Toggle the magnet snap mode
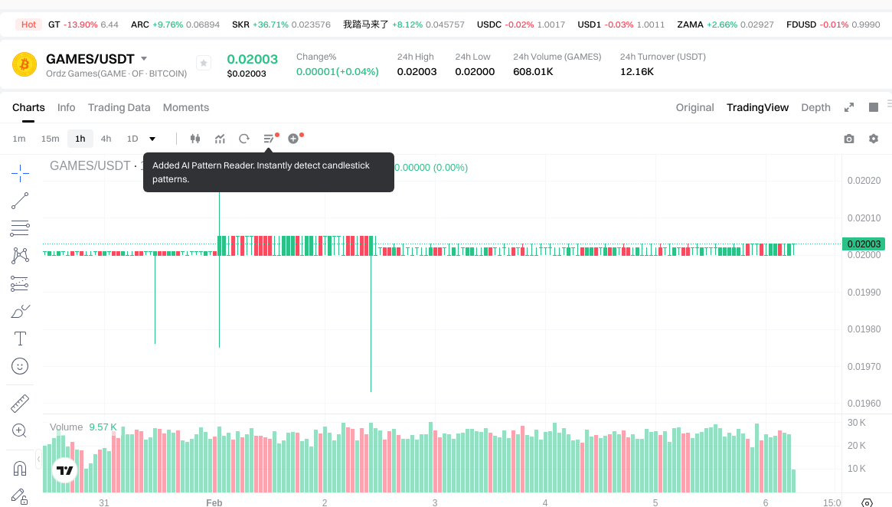Screen dimensions: 892x507 [x=20, y=468]
